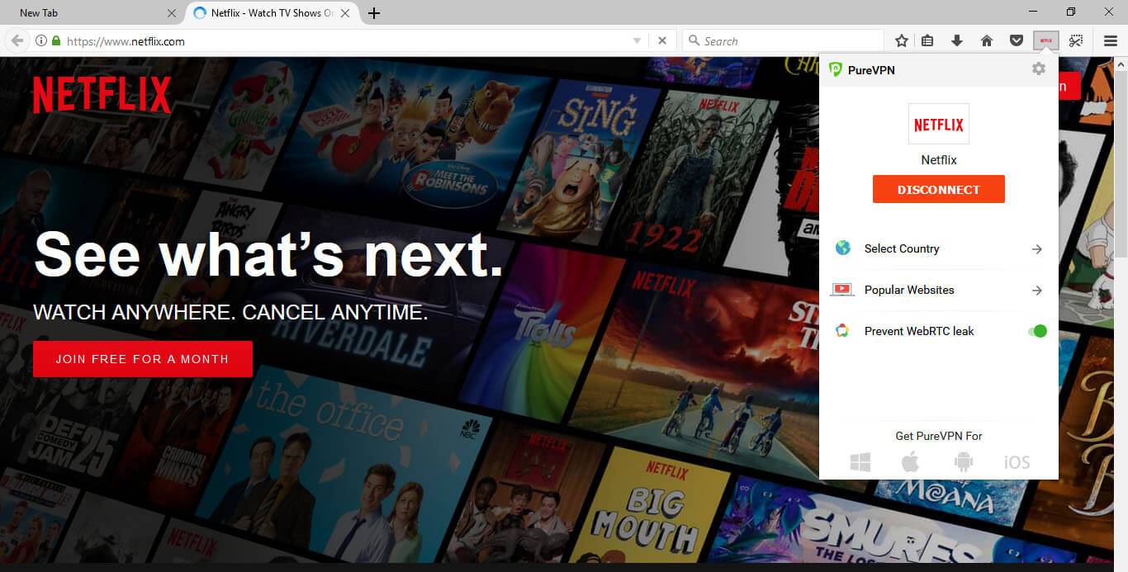Click the search magnifier icon

coord(694,40)
